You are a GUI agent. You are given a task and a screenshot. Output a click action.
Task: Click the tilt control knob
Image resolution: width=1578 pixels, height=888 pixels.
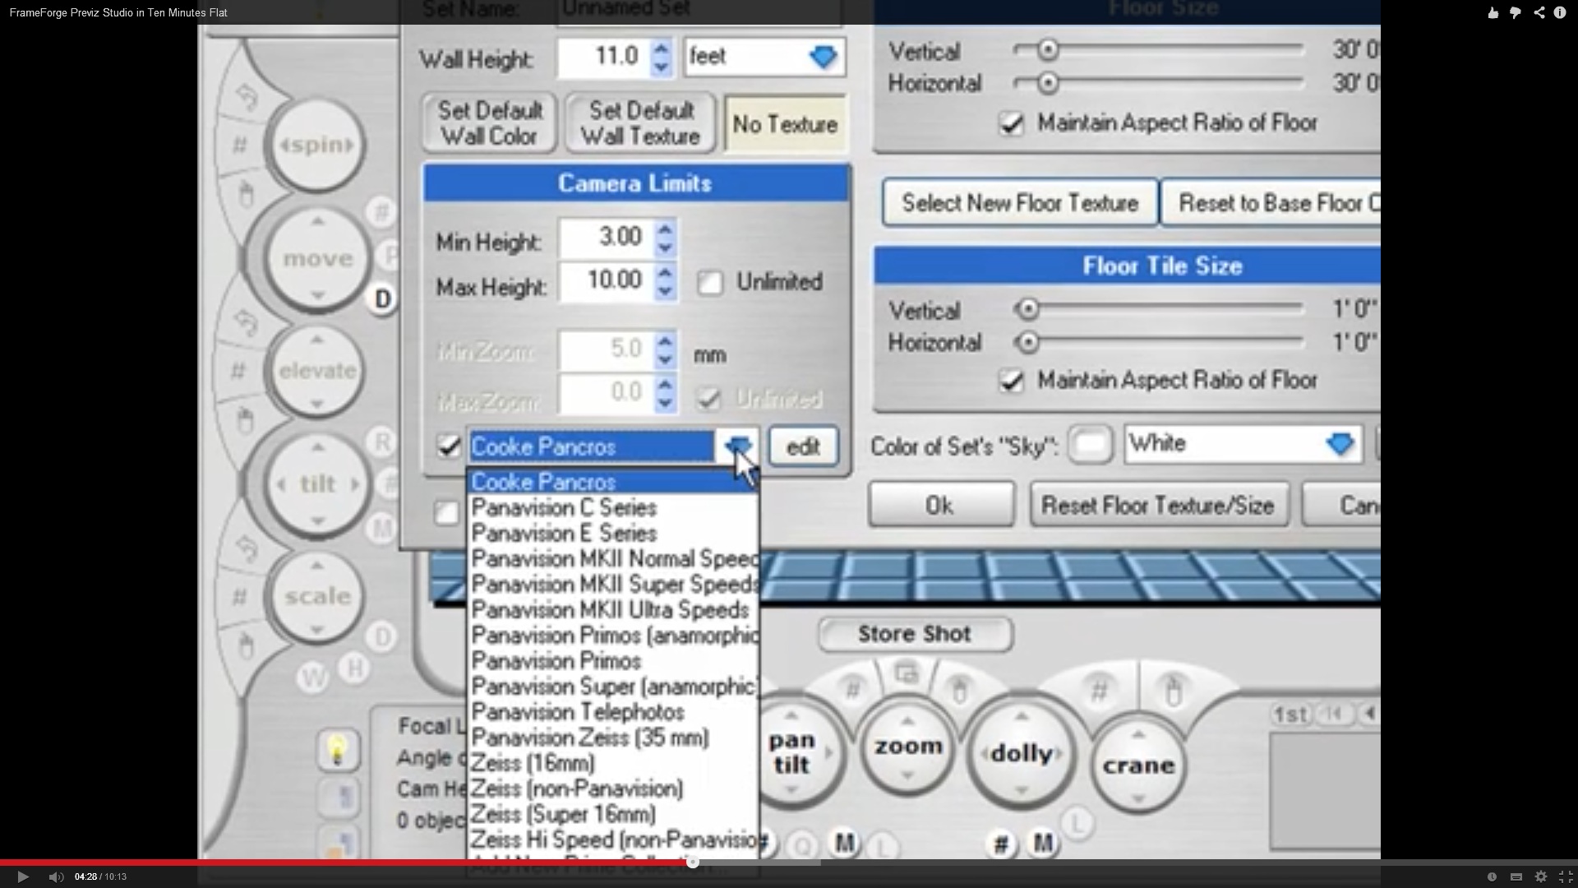coord(317,483)
